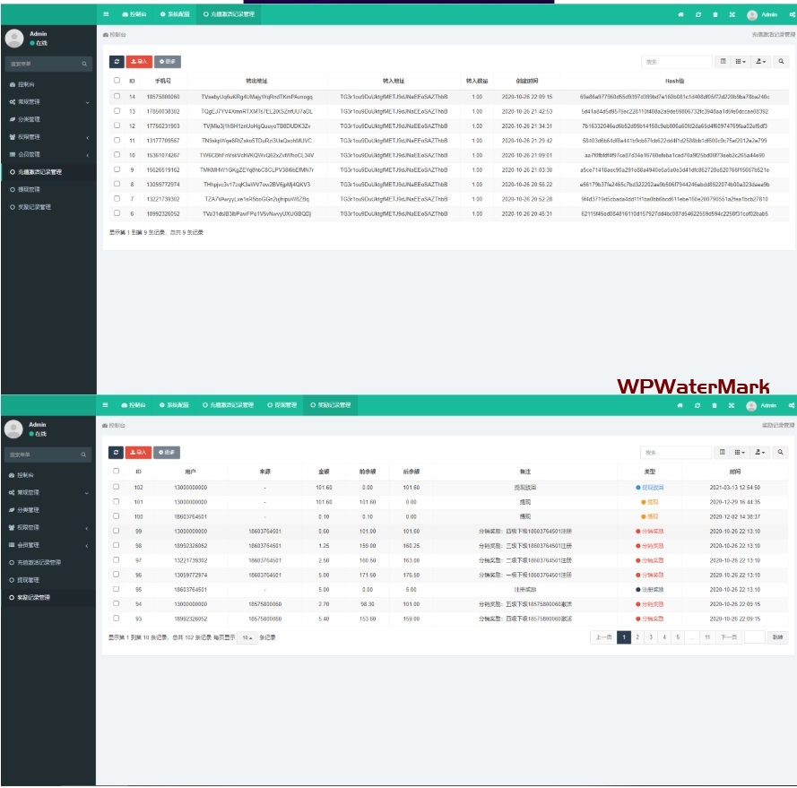This screenshot has height=788, width=797.
Task: Click refresh icon above the Hash值 table
Action: pyautogui.click(x=117, y=62)
